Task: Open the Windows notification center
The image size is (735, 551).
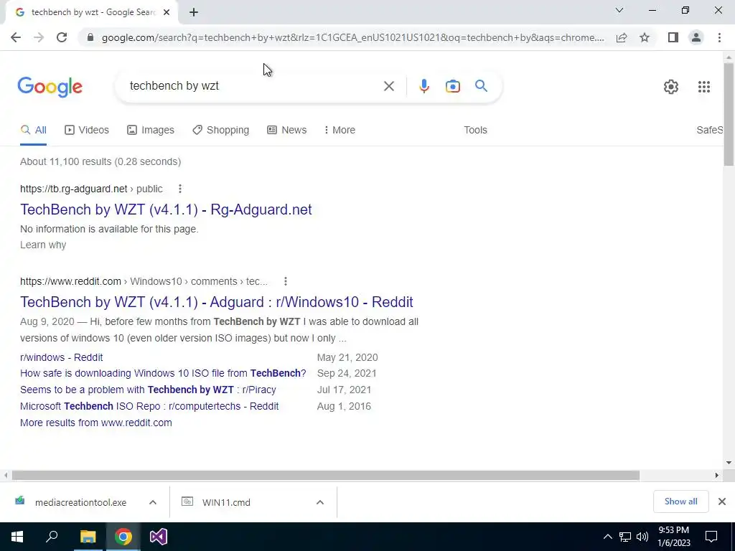Action: coord(711,537)
